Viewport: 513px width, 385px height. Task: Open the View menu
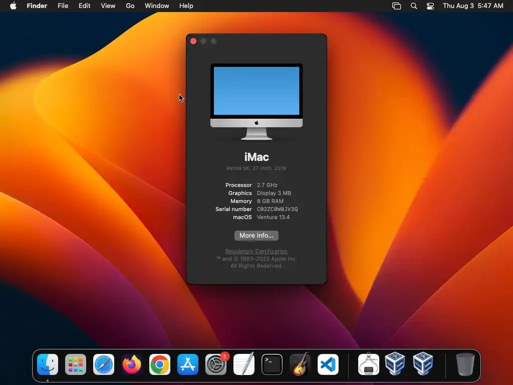tap(108, 6)
